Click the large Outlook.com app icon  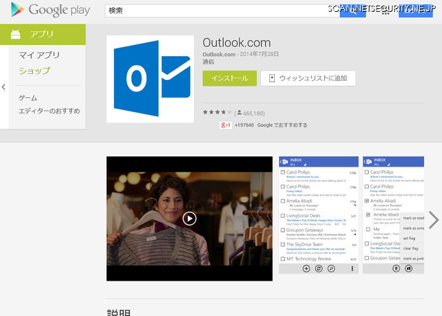[x=149, y=78]
